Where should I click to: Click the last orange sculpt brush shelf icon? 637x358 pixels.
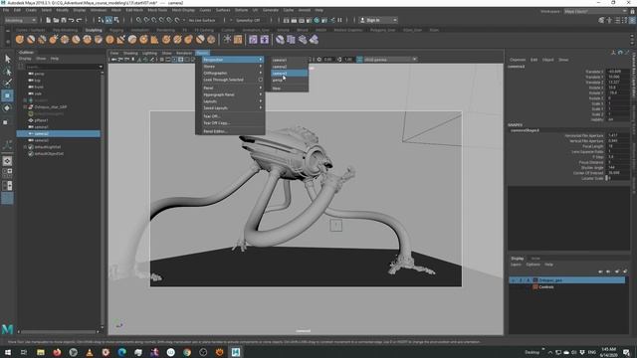211,40
